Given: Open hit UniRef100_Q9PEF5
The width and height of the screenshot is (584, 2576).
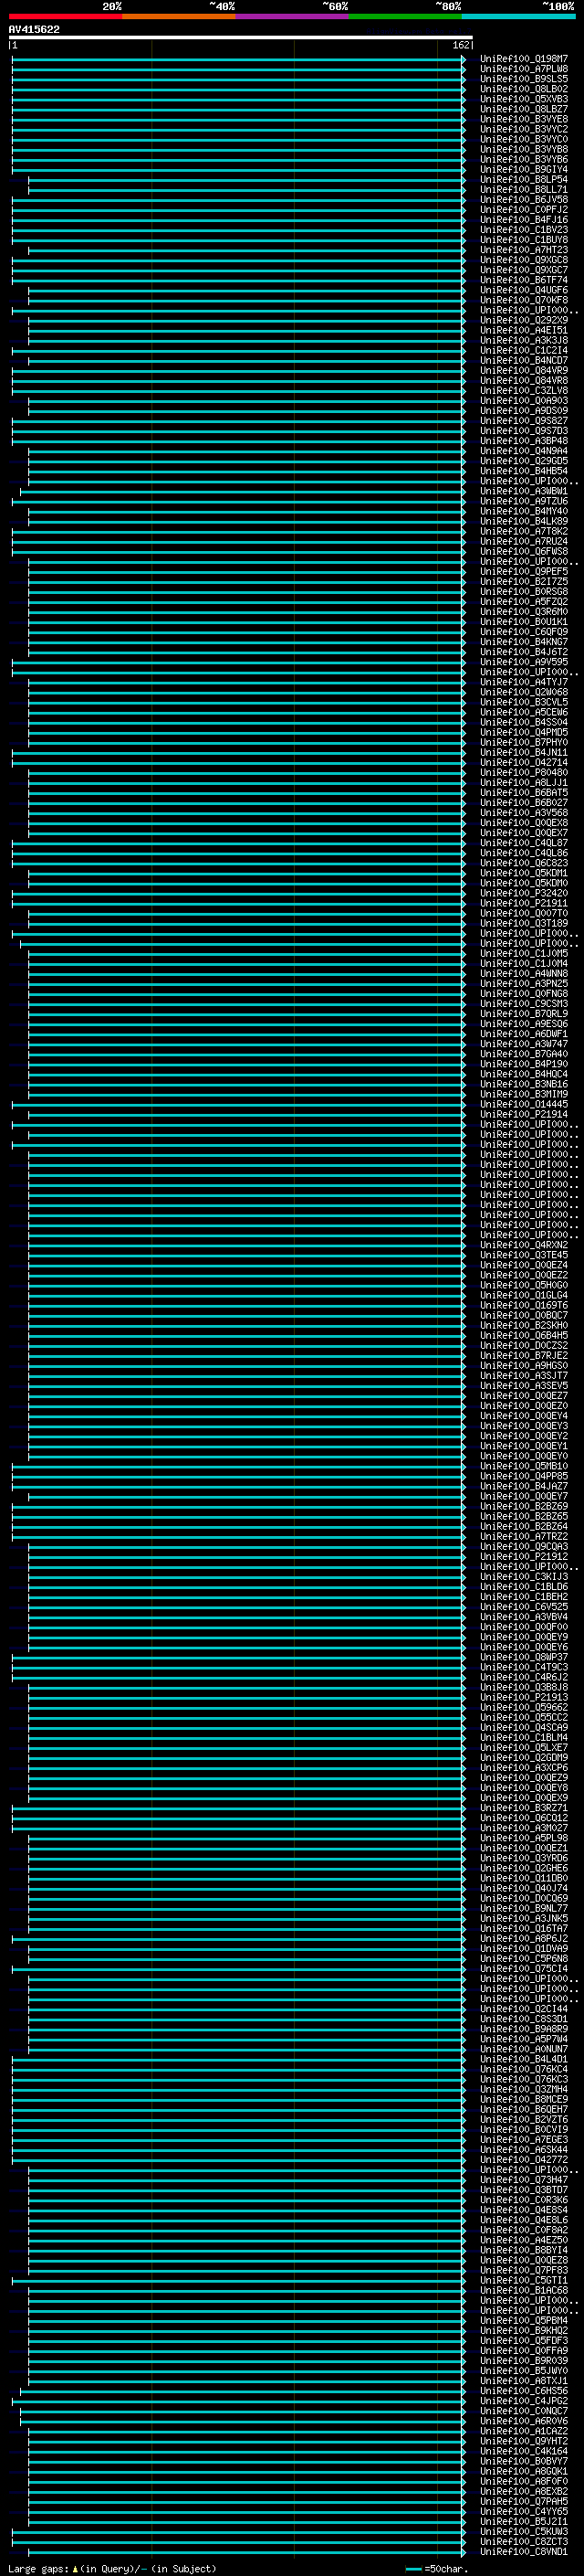Looking at the screenshot, I should (x=523, y=572).
